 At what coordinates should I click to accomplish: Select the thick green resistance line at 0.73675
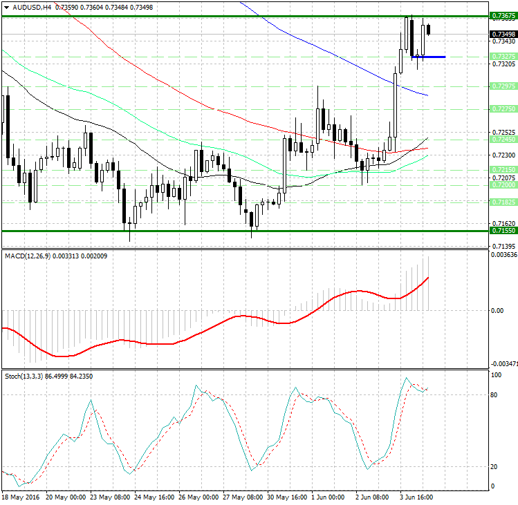tap(245, 16)
